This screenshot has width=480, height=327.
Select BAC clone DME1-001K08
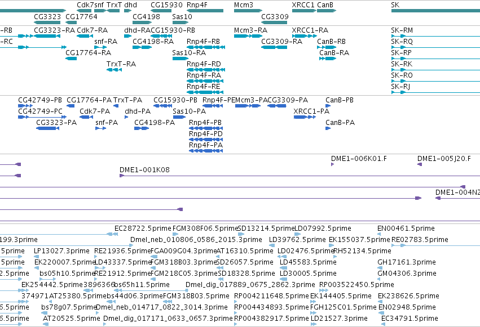click(x=300, y=176)
